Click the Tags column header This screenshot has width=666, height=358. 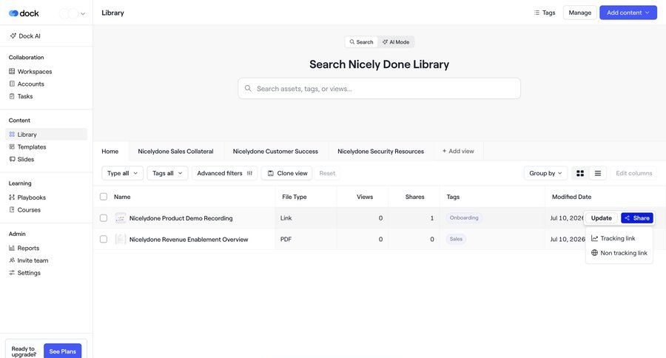[x=453, y=197]
